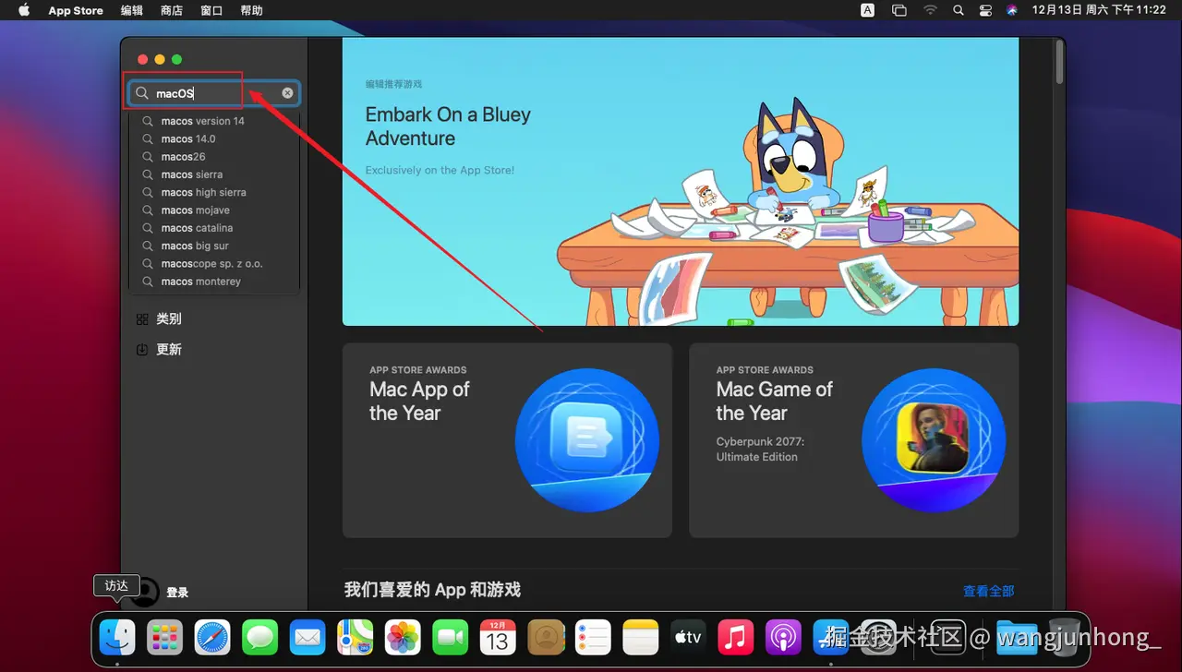Open the Embark On a Bluey Adventure banner
This screenshot has width=1182, height=672.
[x=681, y=182]
